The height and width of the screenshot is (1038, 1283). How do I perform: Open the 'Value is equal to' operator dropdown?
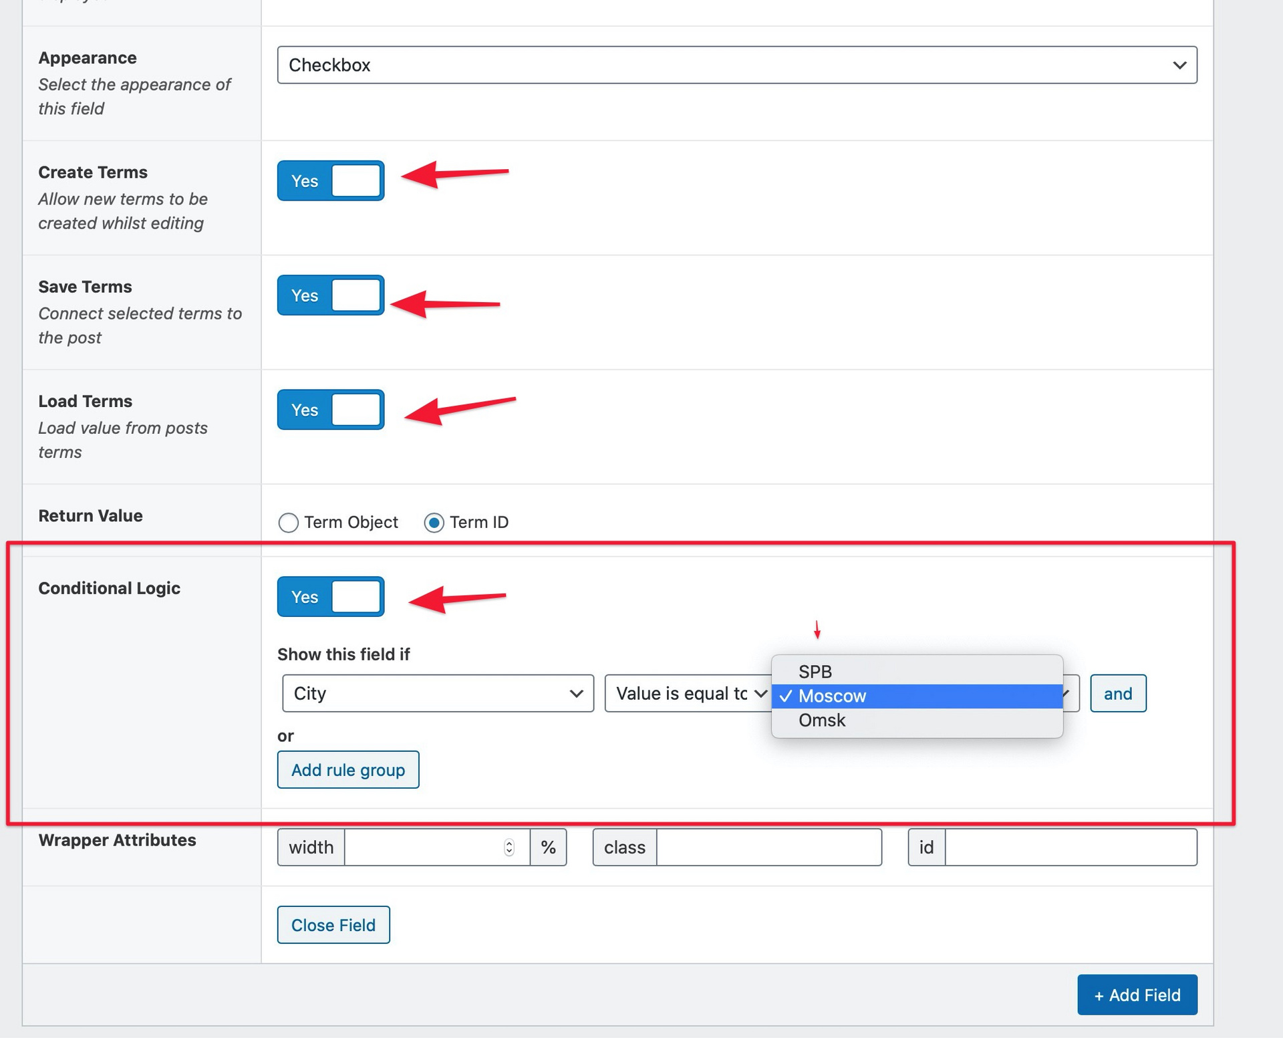(x=687, y=693)
